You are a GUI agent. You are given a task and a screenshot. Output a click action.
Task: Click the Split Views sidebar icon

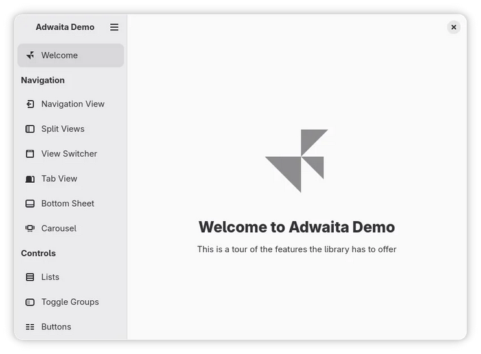point(30,129)
